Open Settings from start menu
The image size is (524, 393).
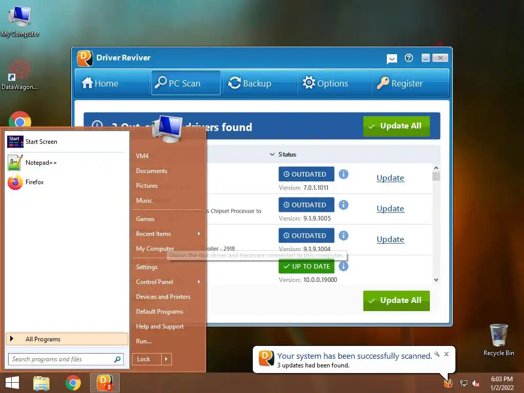coord(147,267)
